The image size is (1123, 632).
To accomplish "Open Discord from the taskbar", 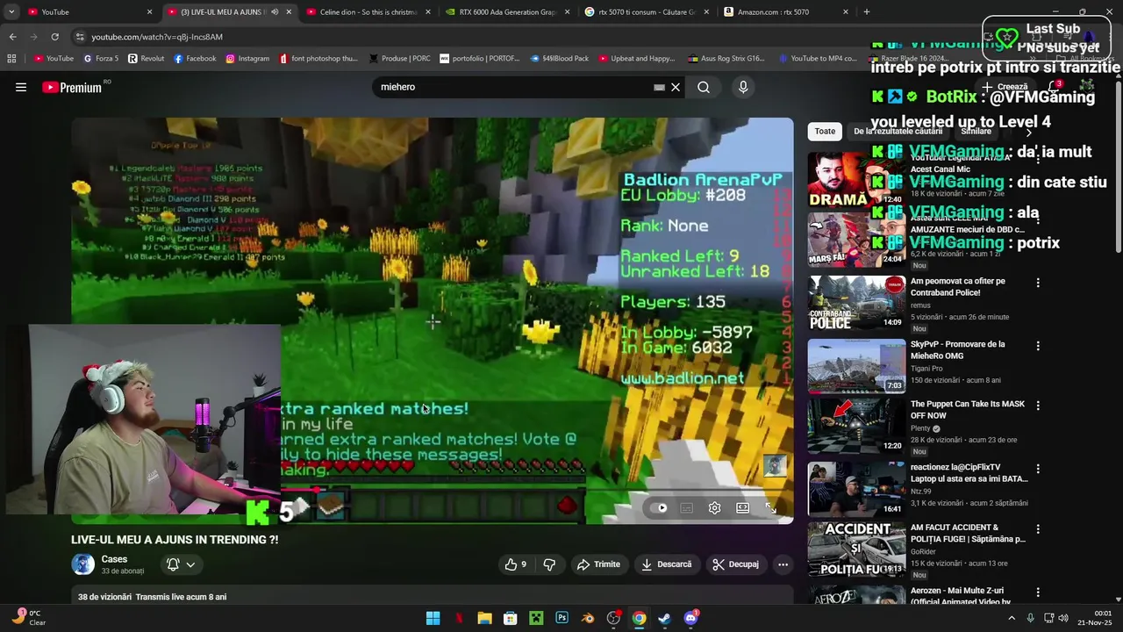I will point(691,619).
